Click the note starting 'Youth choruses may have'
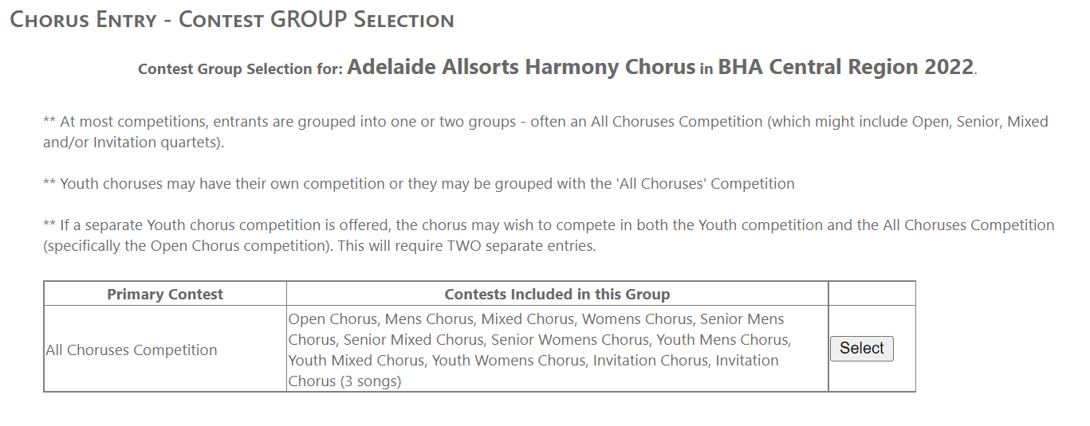Image resolution: width=1090 pixels, height=426 pixels. tap(419, 184)
